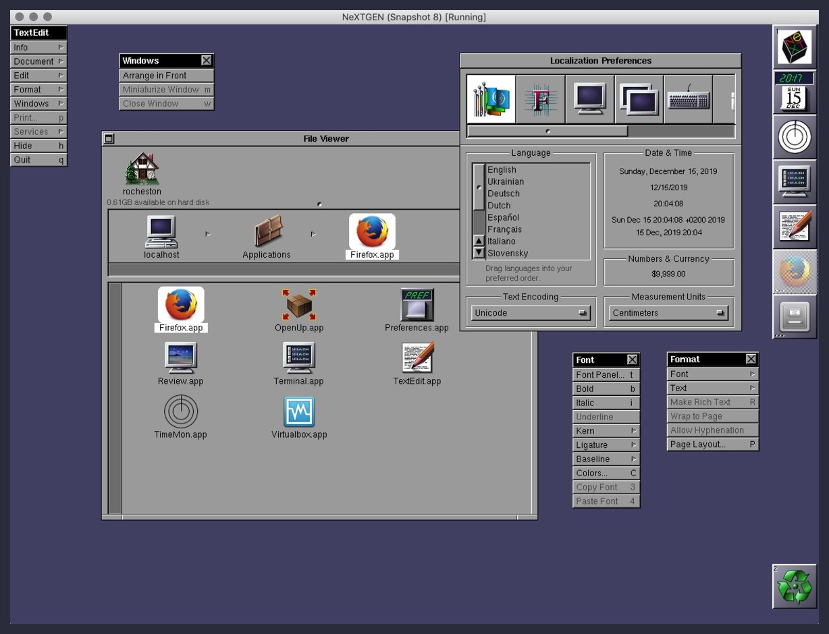Click the clock and calendar dock icon

click(795, 92)
